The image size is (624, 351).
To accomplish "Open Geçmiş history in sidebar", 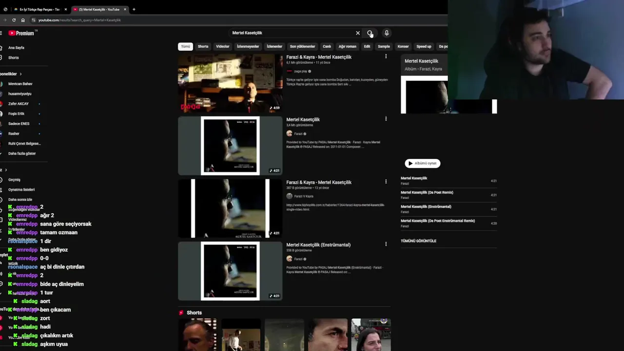I will [14, 180].
